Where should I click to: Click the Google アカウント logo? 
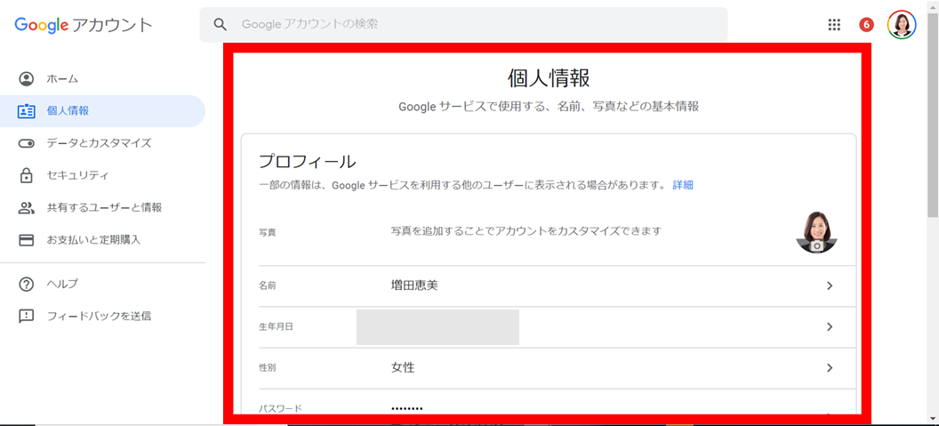(x=84, y=25)
